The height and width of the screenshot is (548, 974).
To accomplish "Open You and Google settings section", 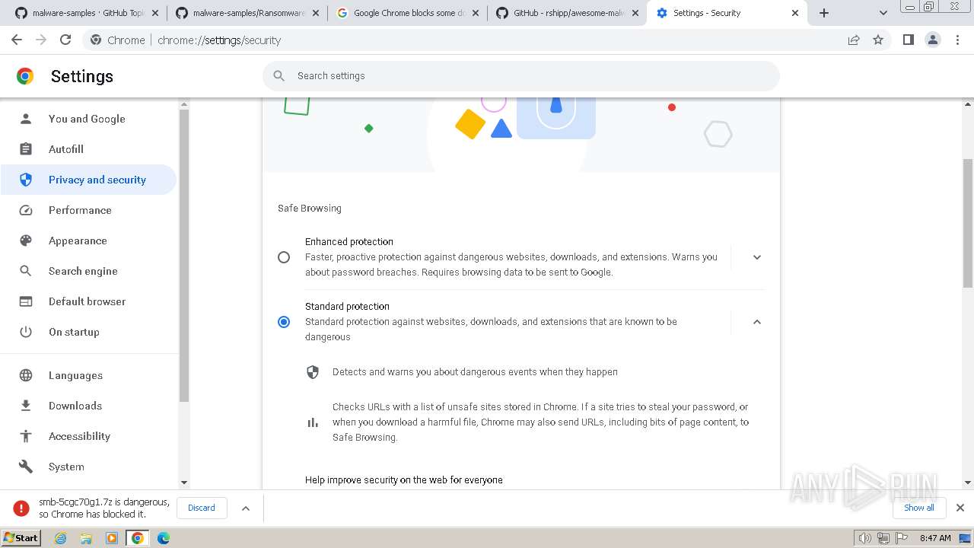I will (x=88, y=119).
